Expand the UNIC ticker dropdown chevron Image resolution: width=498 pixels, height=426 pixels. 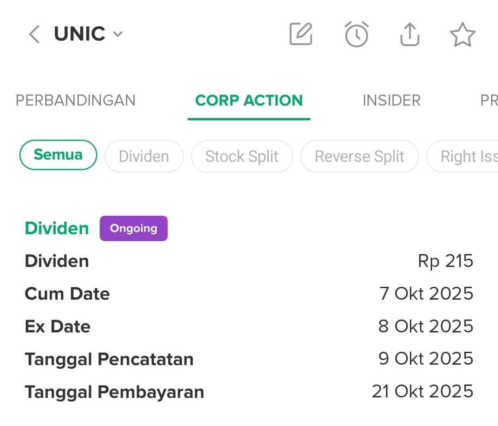tap(118, 34)
